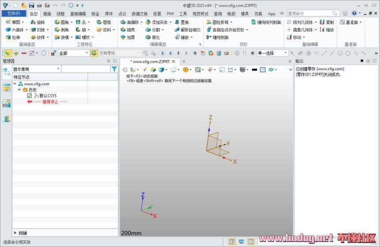Collapse the 历史 history tree node

pyautogui.click(x=19, y=90)
